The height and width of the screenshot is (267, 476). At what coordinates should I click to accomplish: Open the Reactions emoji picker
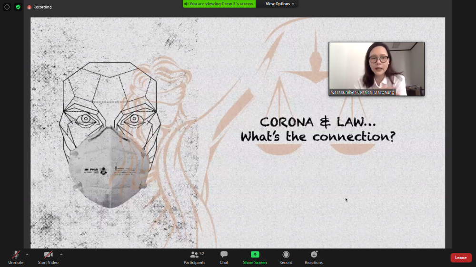pos(314,257)
